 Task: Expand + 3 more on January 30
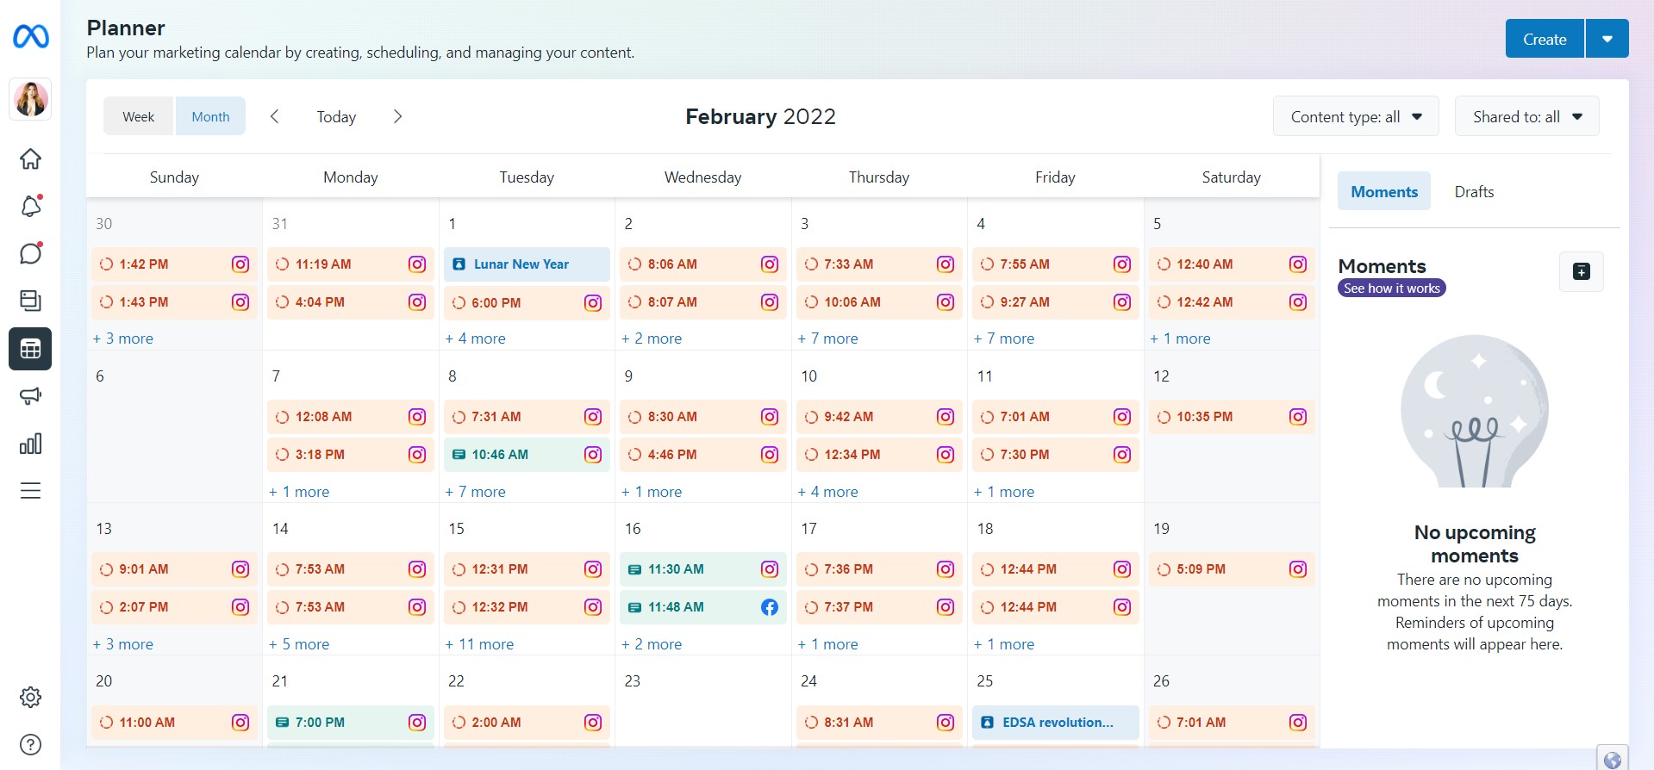pyautogui.click(x=122, y=338)
